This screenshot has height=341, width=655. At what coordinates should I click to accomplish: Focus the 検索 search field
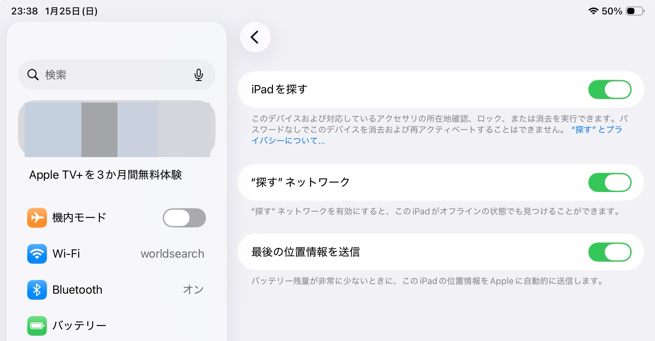pyautogui.click(x=113, y=75)
